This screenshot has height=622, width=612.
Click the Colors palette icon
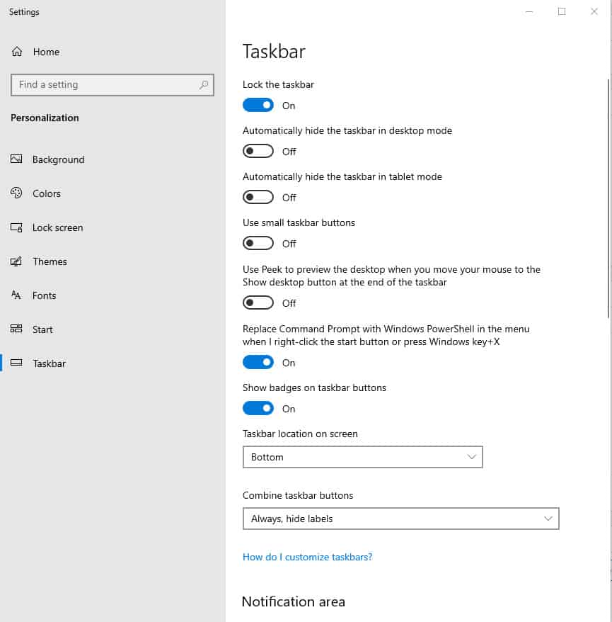[x=16, y=193]
